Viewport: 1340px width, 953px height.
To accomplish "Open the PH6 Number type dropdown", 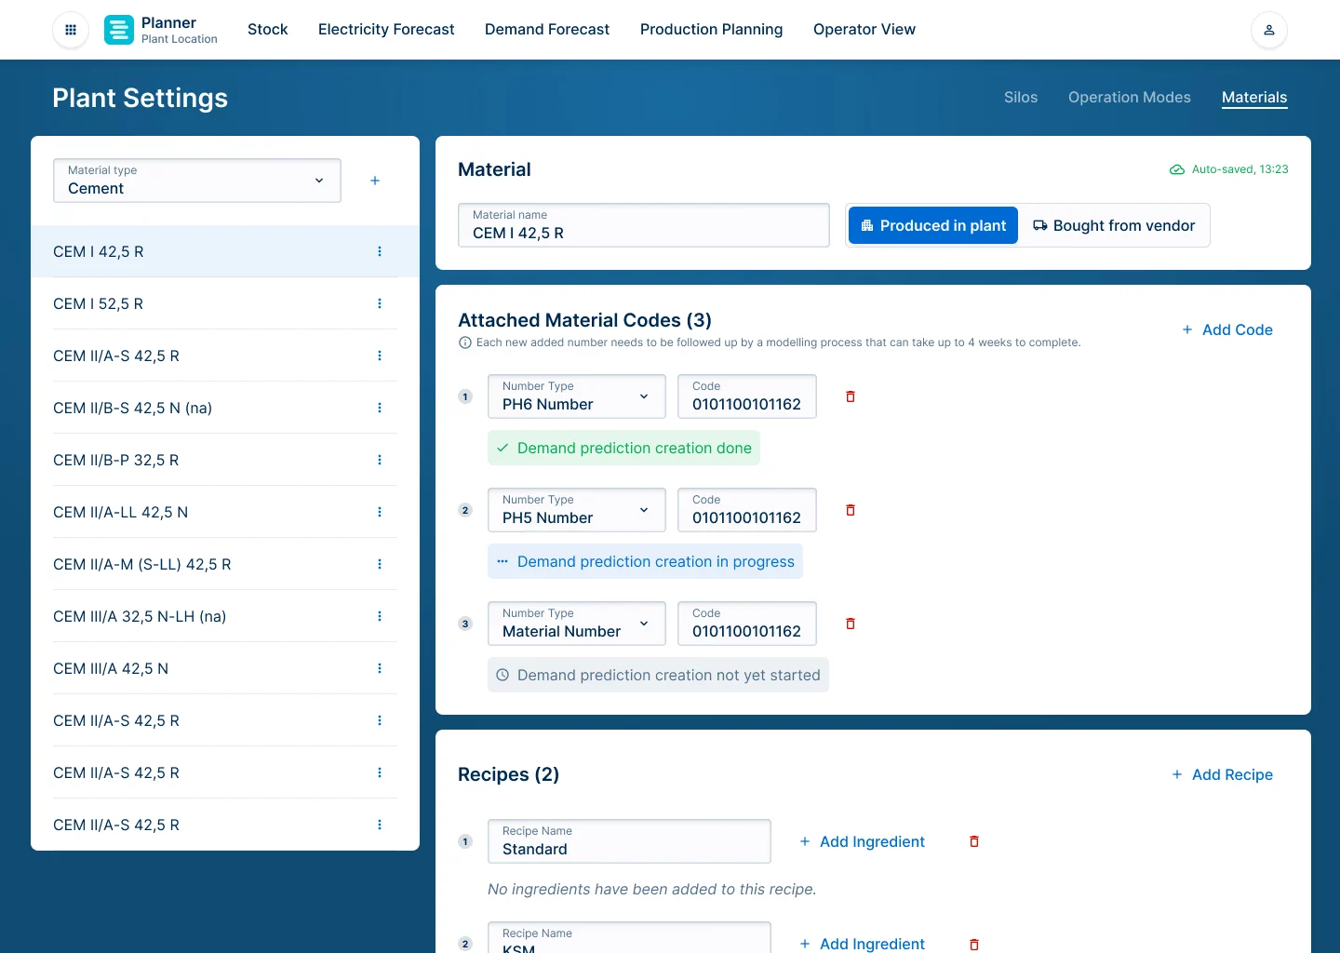I will [x=577, y=396].
